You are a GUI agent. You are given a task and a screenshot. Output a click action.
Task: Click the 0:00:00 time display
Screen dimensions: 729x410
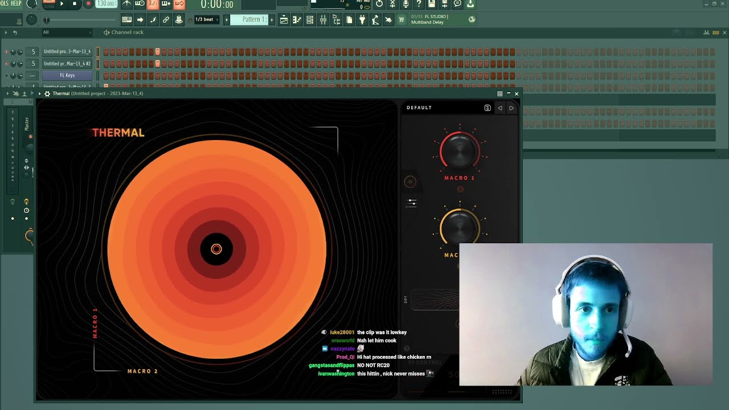pos(216,5)
